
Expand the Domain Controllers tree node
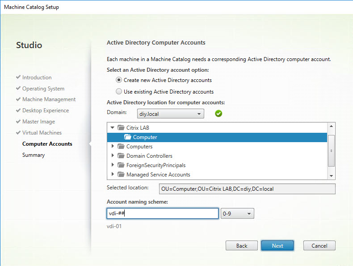(x=113, y=156)
